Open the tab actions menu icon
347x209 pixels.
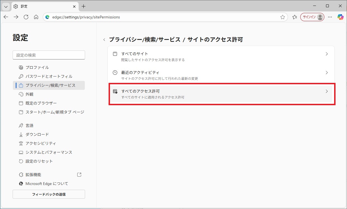point(6,6)
